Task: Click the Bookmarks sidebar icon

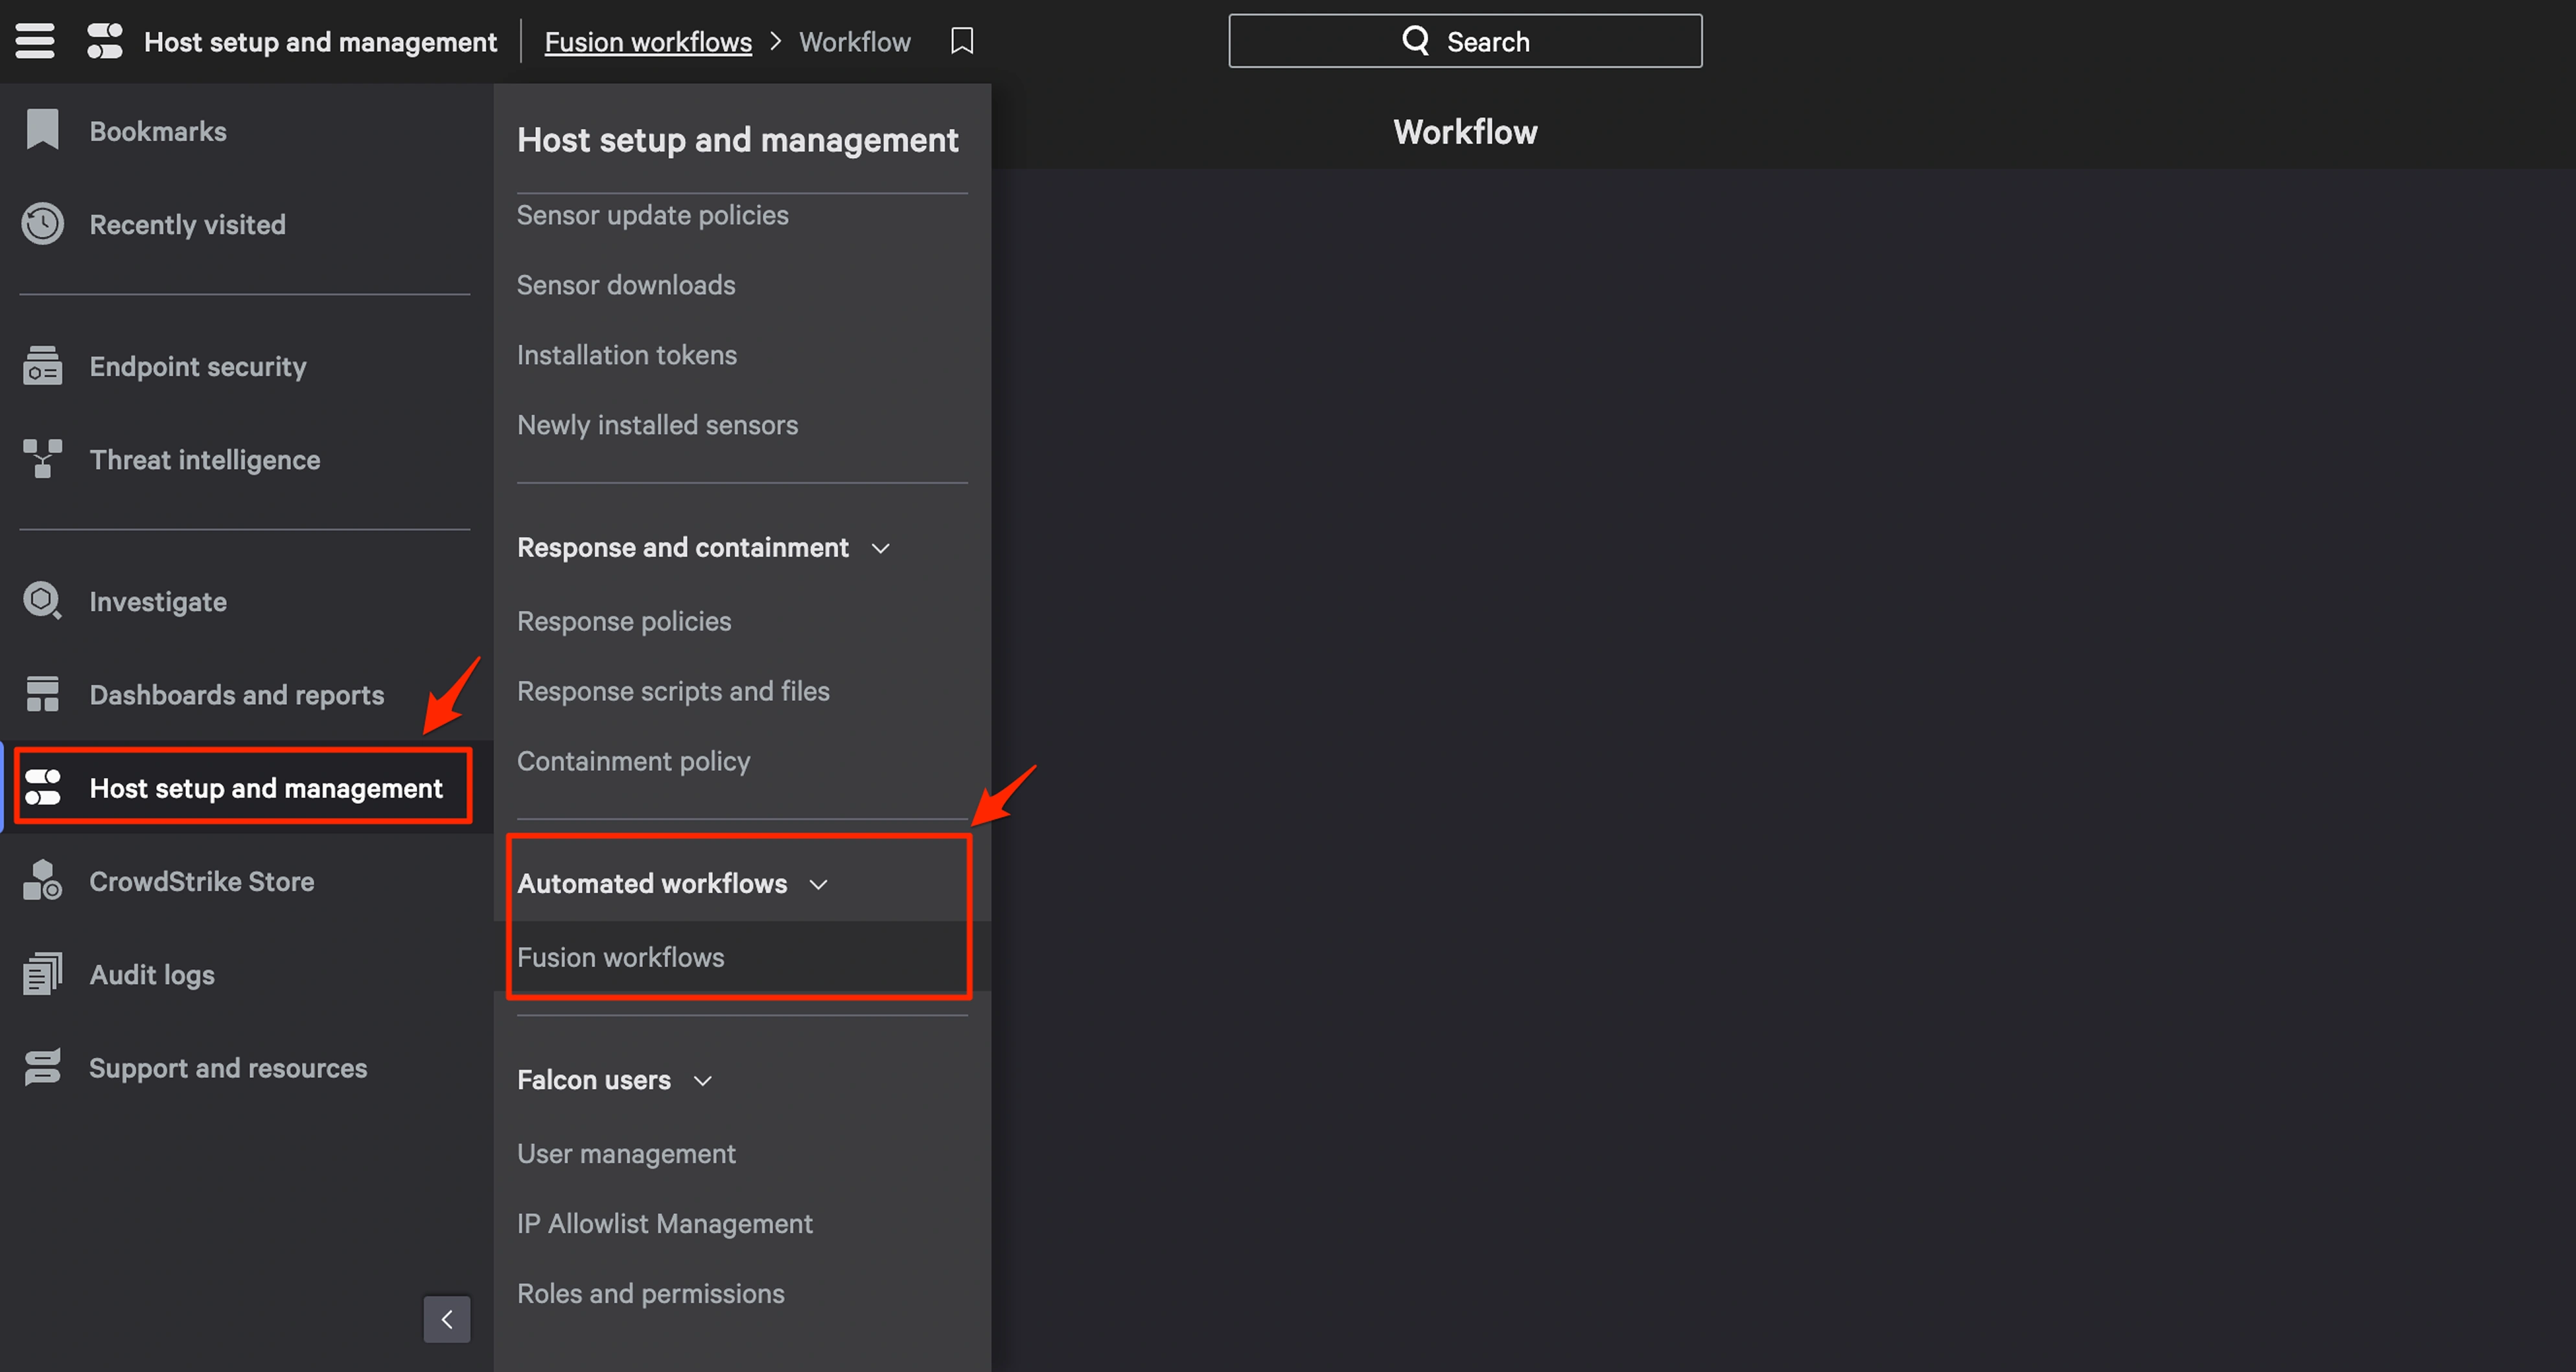Action: [42, 130]
